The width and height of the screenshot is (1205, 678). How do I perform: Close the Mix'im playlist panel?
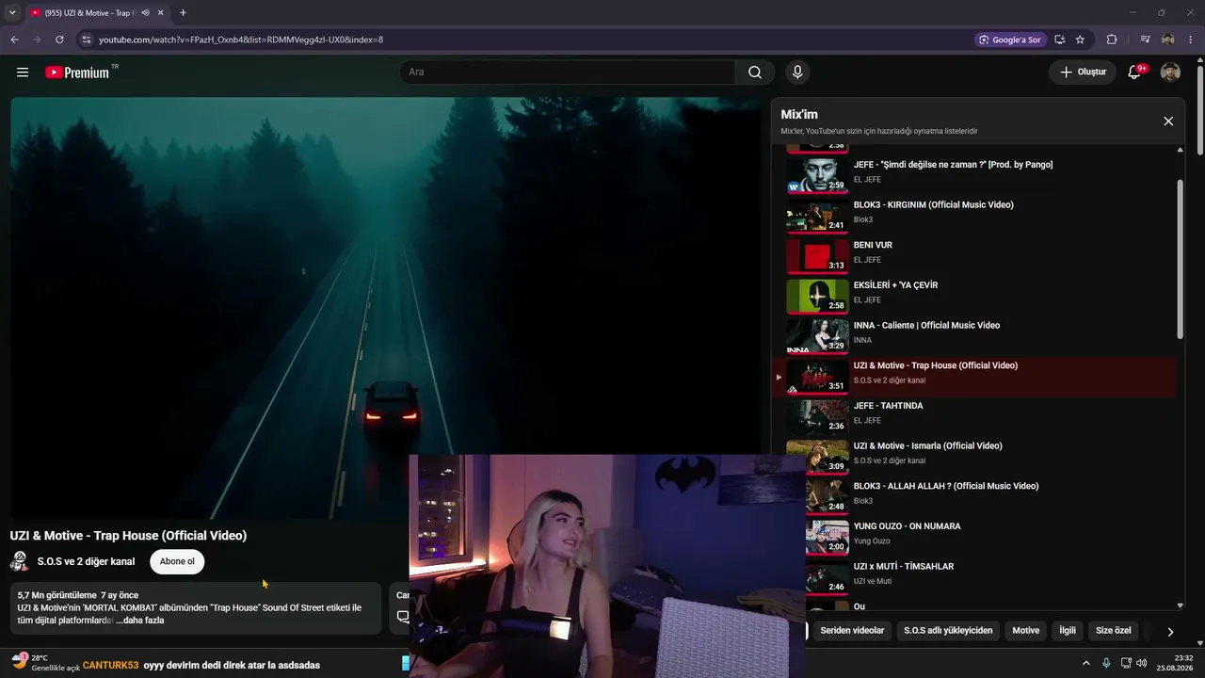coord(1168,121)
